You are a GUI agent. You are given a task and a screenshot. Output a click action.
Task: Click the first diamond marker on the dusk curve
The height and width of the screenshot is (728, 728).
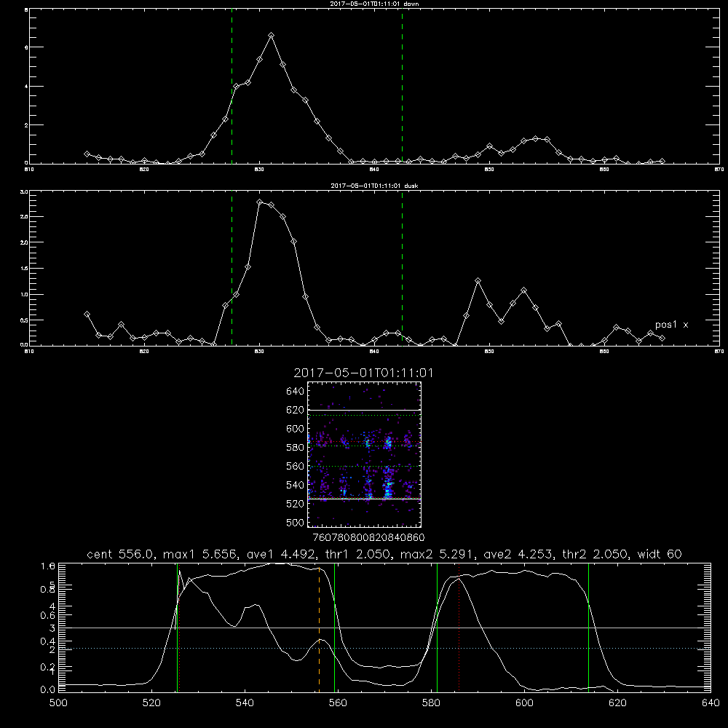87,314
